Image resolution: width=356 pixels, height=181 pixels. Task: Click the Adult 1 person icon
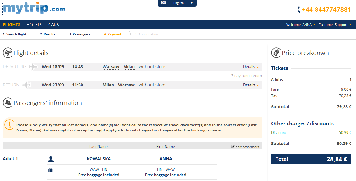(x=51, y=159)
